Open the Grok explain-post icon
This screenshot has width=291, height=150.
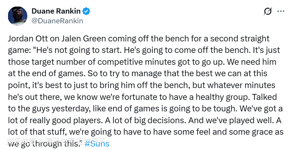[x=268, y=11]
